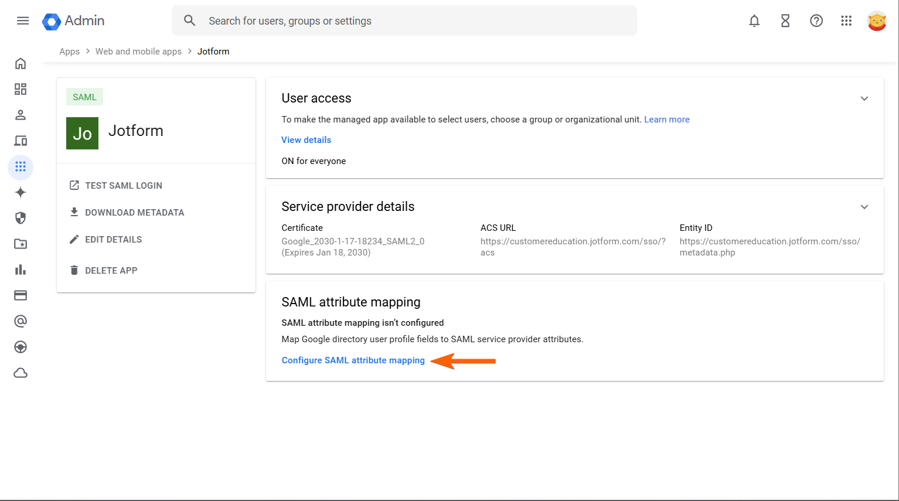The height and width of the screenshot is (501, 899).
Task: Expand the User access section chevron
Action: click(864, 98)
